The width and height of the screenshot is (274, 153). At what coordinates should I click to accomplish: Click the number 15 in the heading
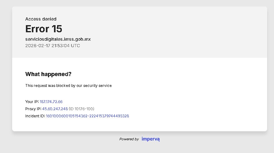click(x=57, y=29)
